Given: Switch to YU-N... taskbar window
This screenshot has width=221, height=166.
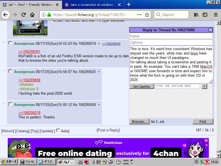Looking at the screenshot, I should (x=28, y=162).
